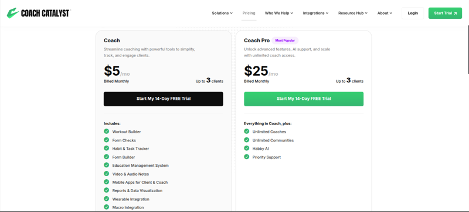
Task: Click the Education Management System text
Action: point(141,165)
